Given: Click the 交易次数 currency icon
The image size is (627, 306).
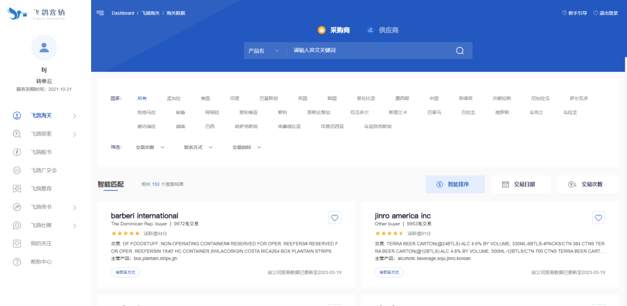Looking at the screenshot, I should tap(572, 185).
